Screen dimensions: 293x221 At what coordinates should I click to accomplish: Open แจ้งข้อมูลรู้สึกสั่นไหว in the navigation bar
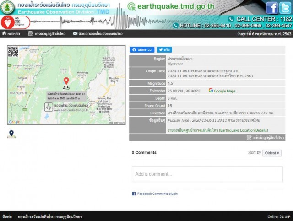[50, 33]
